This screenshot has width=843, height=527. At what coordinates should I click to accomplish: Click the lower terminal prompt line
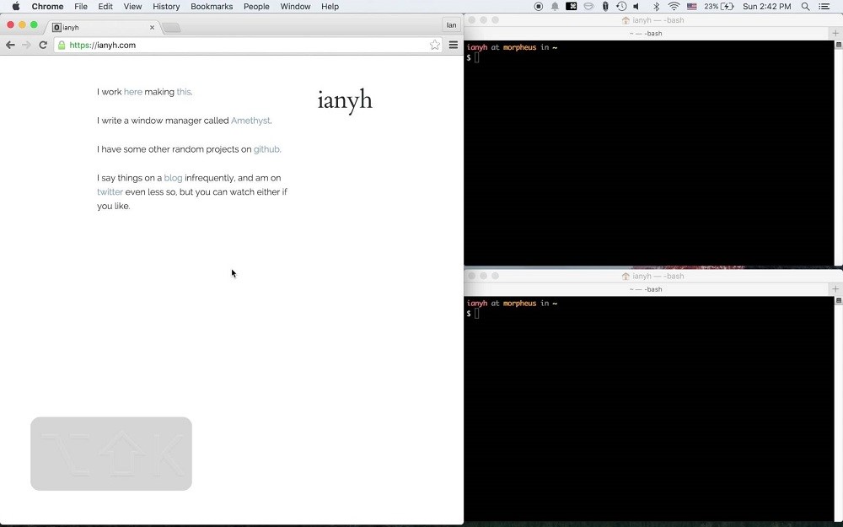473,314
